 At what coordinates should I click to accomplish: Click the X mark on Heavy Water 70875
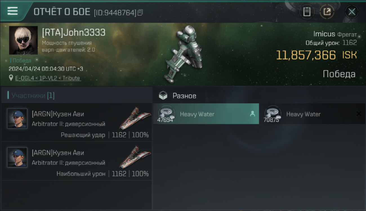(359, 114)
